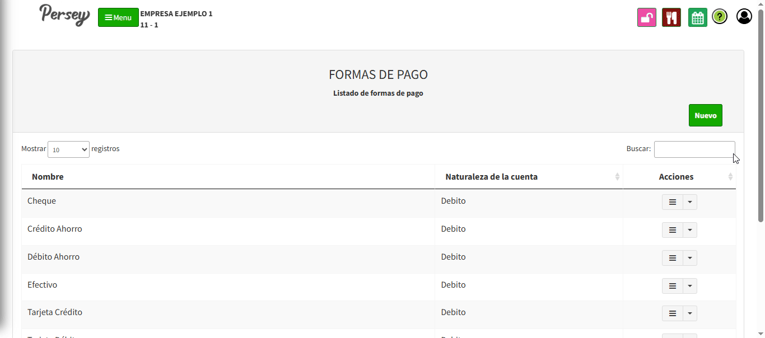The width and height of the screenshot is (765, 338).
Task: Click the help question mark icon
Action: (720, 17)
